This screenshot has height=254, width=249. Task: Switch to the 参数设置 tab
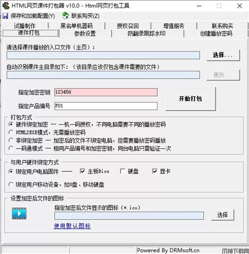pyautogui.click(x=85, y=34)
